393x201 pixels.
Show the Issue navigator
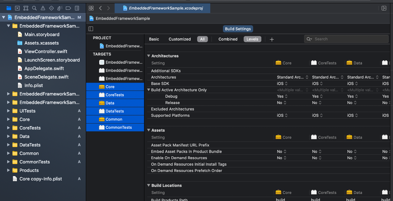[x=43, y=8]
